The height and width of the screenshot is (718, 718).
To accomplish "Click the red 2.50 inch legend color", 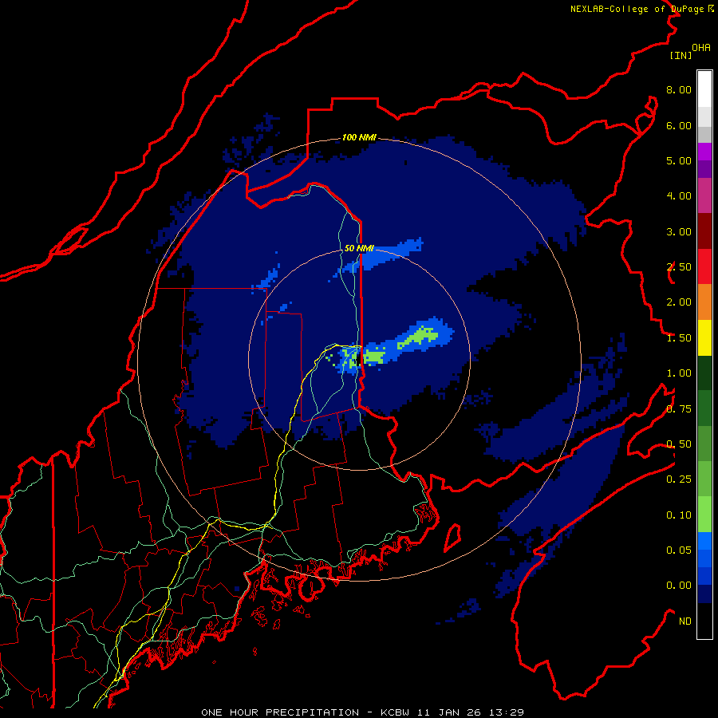I will tap(704, 266).
